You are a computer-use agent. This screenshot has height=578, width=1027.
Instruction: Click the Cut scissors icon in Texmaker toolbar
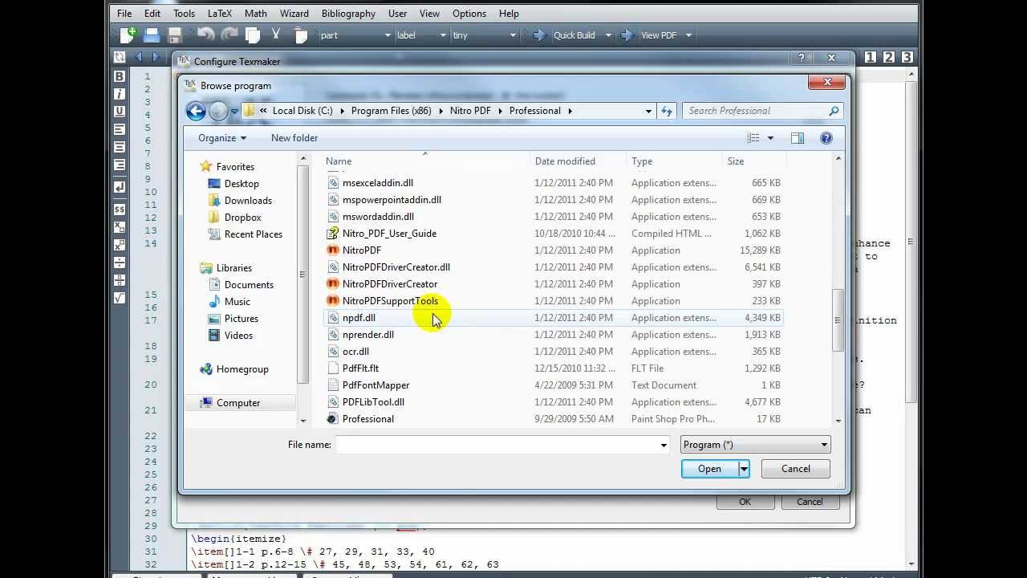(x=276, y=35)
